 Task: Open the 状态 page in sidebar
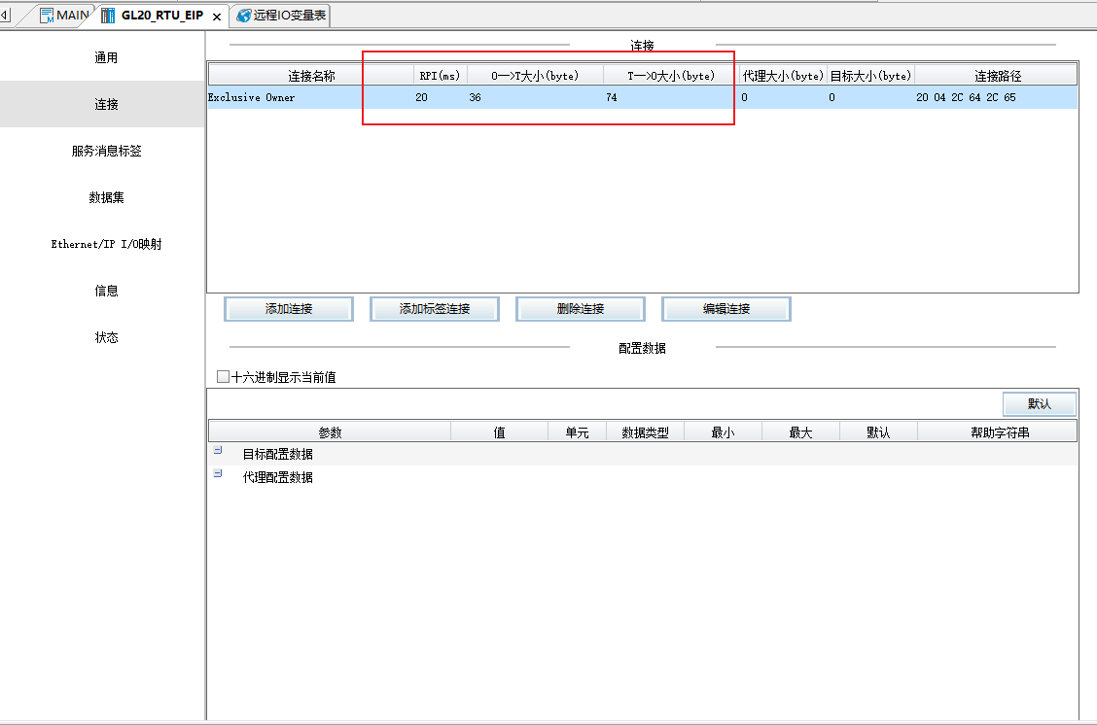[x=106, y=338]
